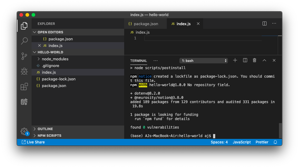Image resolution: width=299 pixels, height=168 pixels.
Task: Split the editor right
Action: coord(264,24)
